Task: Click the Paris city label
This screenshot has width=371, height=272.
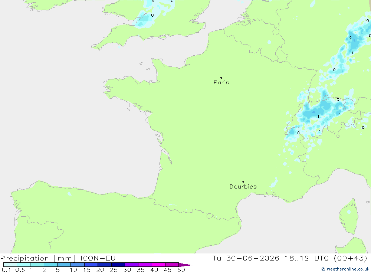Action: tap(221, 82)
